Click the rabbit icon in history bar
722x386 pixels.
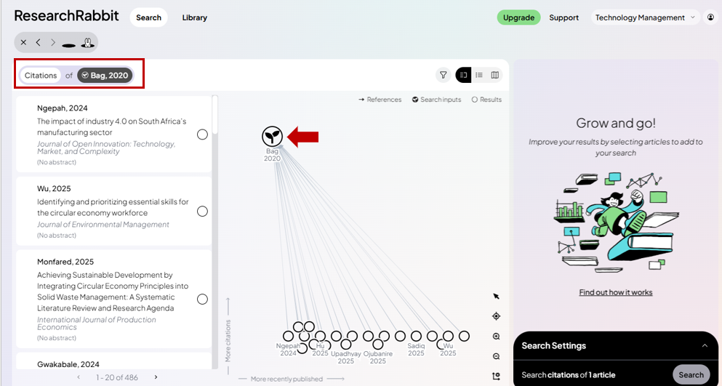87,42
